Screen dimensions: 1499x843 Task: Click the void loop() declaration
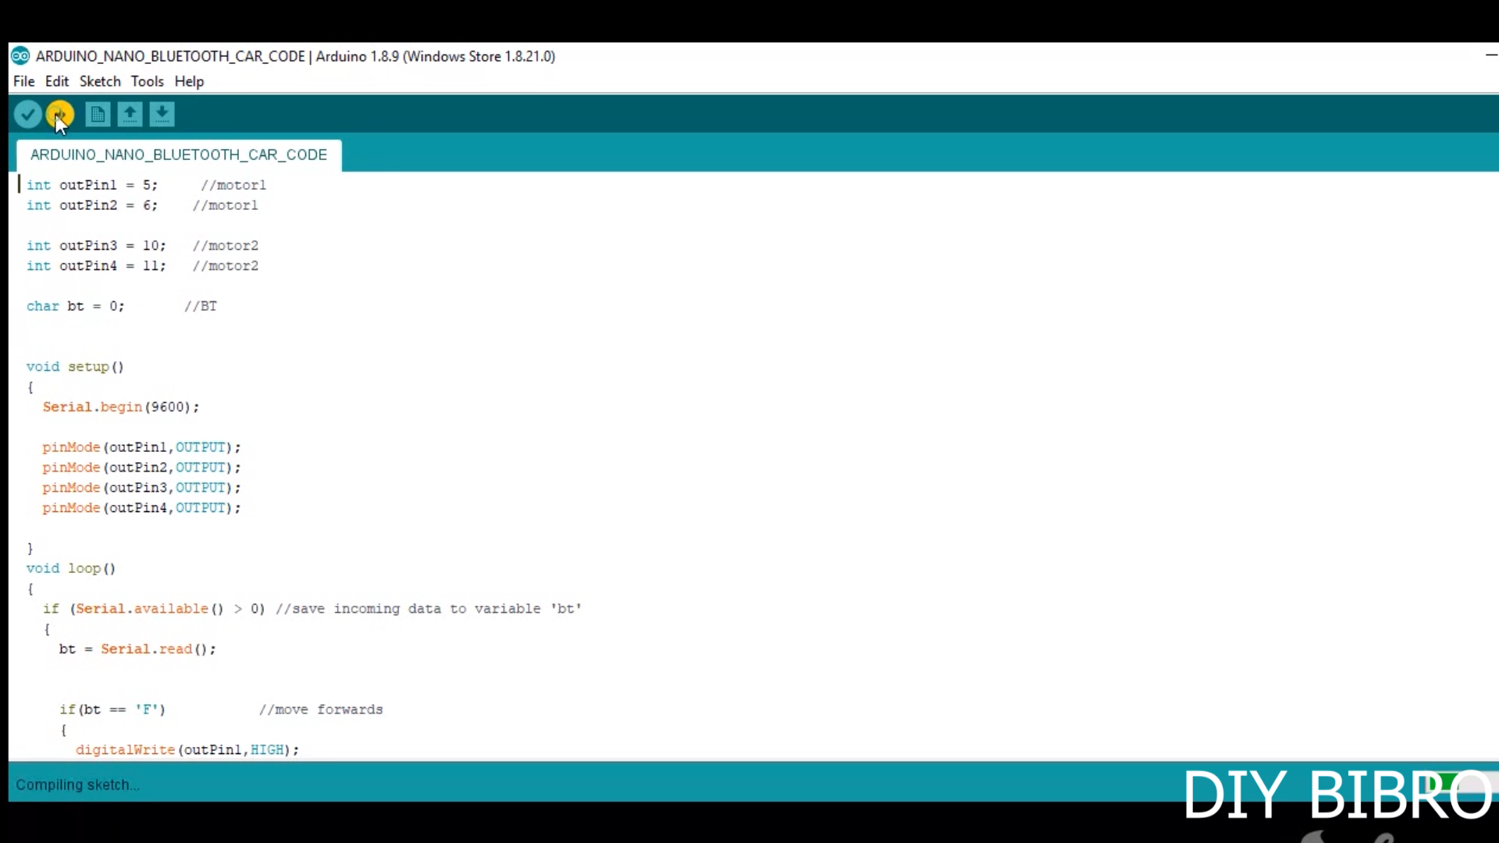[71, 568]
